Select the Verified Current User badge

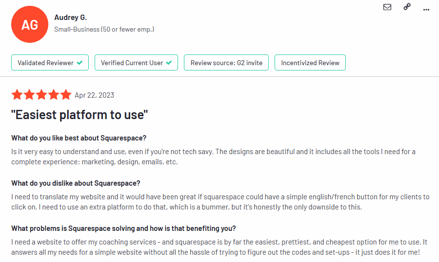tap(136, 63)
